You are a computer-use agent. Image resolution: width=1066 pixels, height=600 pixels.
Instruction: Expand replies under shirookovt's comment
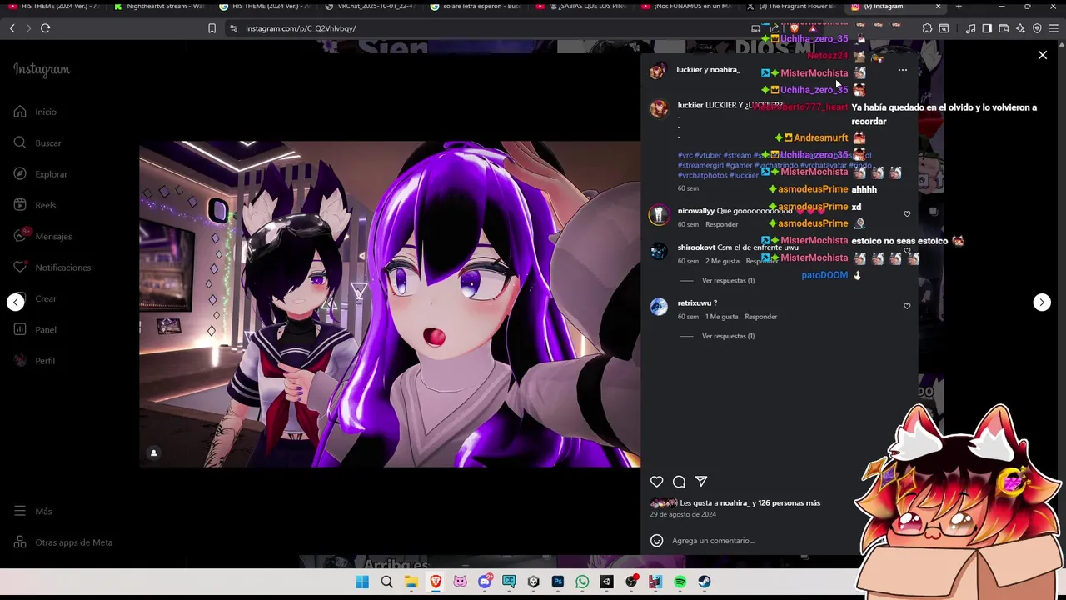tap(728, 281)
